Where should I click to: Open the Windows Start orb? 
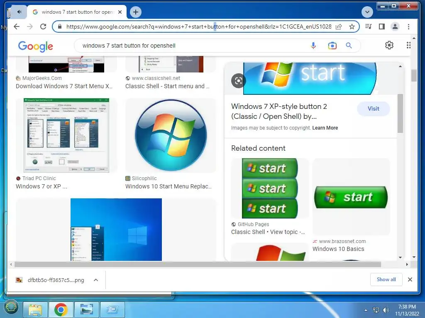pos(11,307)
